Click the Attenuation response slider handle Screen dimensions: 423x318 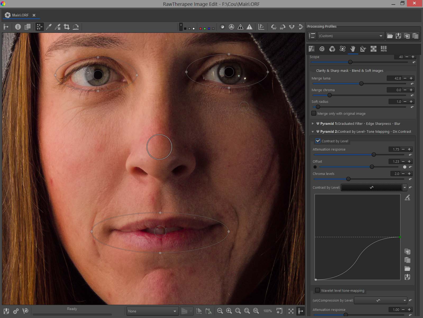tap(374, 154)
